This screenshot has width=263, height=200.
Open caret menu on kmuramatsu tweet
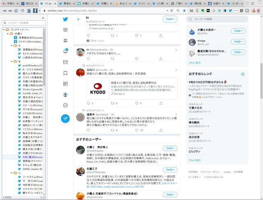pyautogui.click(x=176, y=50)
